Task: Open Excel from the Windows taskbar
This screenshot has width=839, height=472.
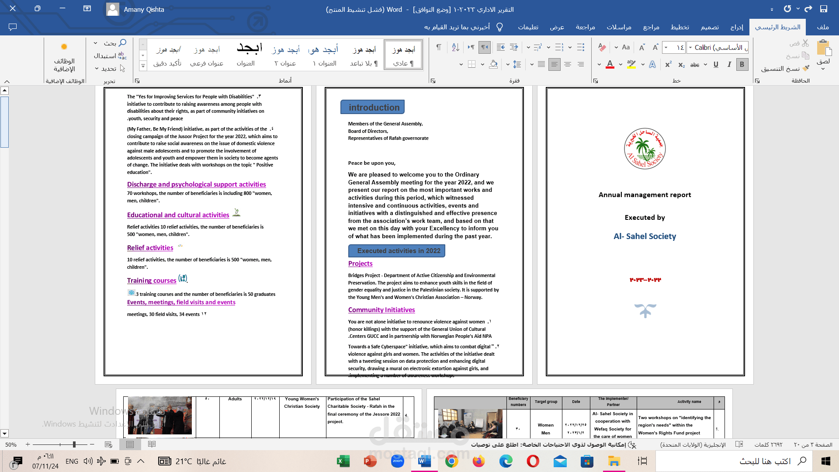Action: pos(343,461)
